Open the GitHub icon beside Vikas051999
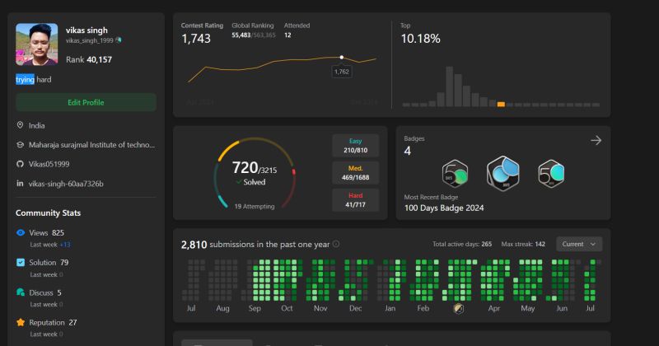The height and width of the screenshot is (346, 659). (20, 164)
